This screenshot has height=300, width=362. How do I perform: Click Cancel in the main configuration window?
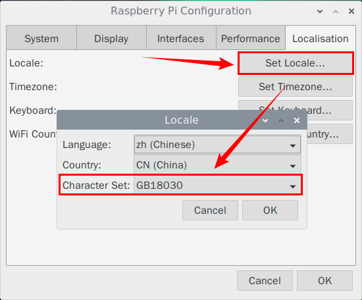[x=265, y=281]
